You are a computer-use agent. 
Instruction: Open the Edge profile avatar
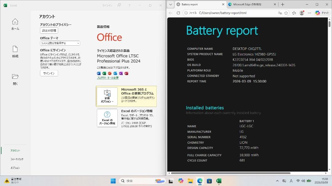[x=302, y=13]
